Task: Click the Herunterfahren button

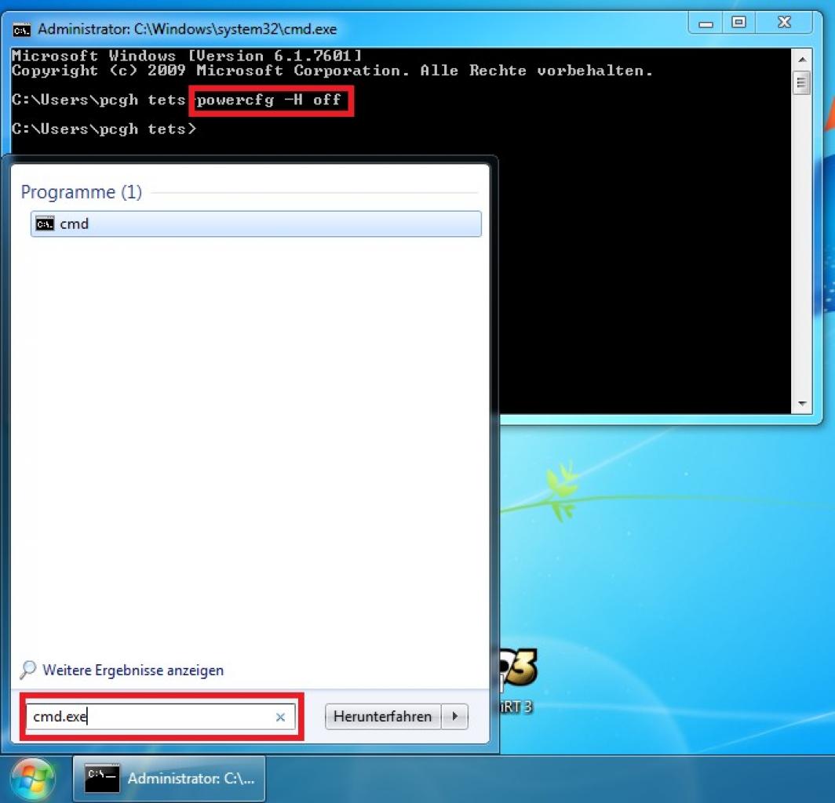Action: click(383, 717)
